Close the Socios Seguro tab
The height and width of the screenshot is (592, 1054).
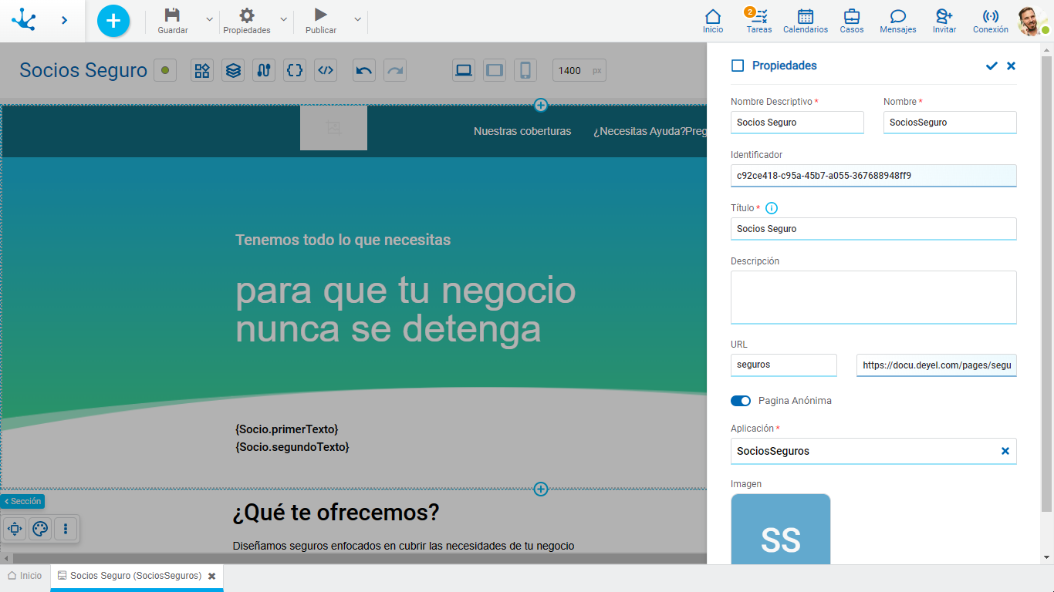tap(212, 577)
